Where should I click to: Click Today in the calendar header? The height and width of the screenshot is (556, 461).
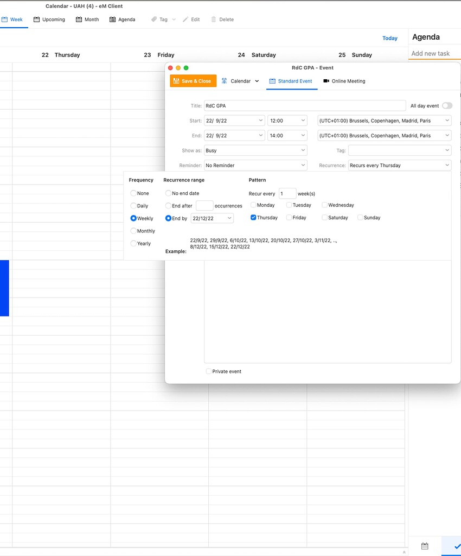(x=390, y=38)
